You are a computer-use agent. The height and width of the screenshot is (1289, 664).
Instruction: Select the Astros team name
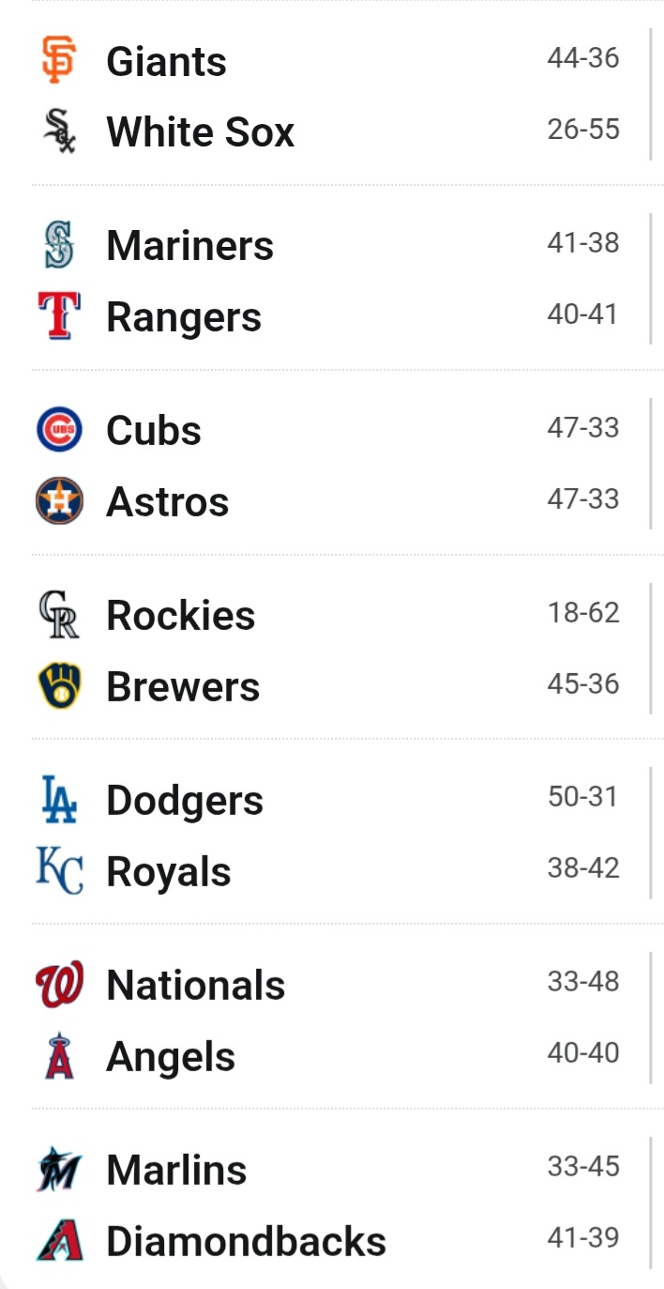tap(168, 501)
